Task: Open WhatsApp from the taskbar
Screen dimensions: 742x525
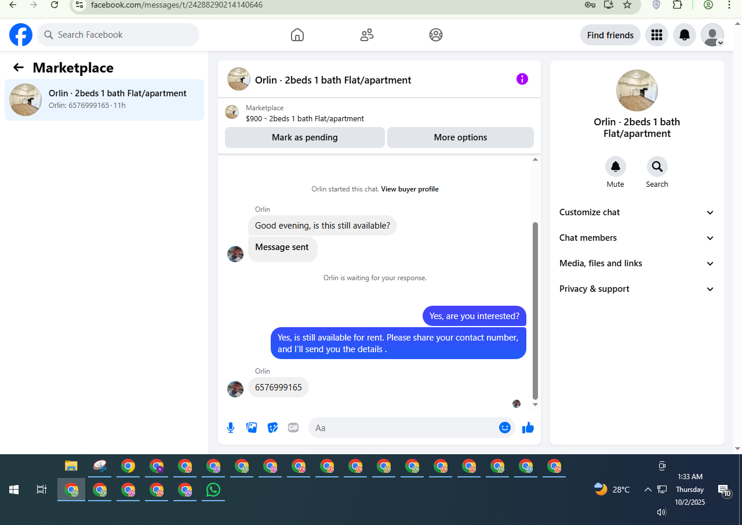Action: [213, 490]
